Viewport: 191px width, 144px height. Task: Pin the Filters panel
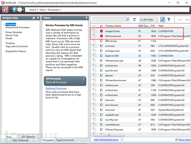86,18
